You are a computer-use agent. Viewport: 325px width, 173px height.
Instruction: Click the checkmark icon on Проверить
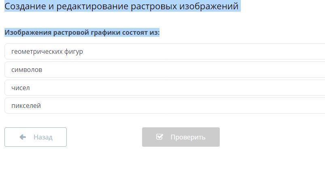159,137
